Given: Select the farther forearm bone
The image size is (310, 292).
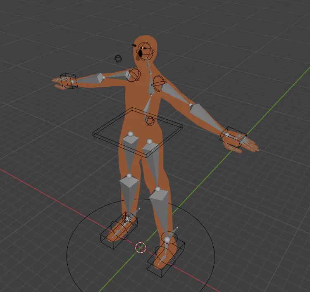Looking at the screenshot, I should tap(88, 79).
